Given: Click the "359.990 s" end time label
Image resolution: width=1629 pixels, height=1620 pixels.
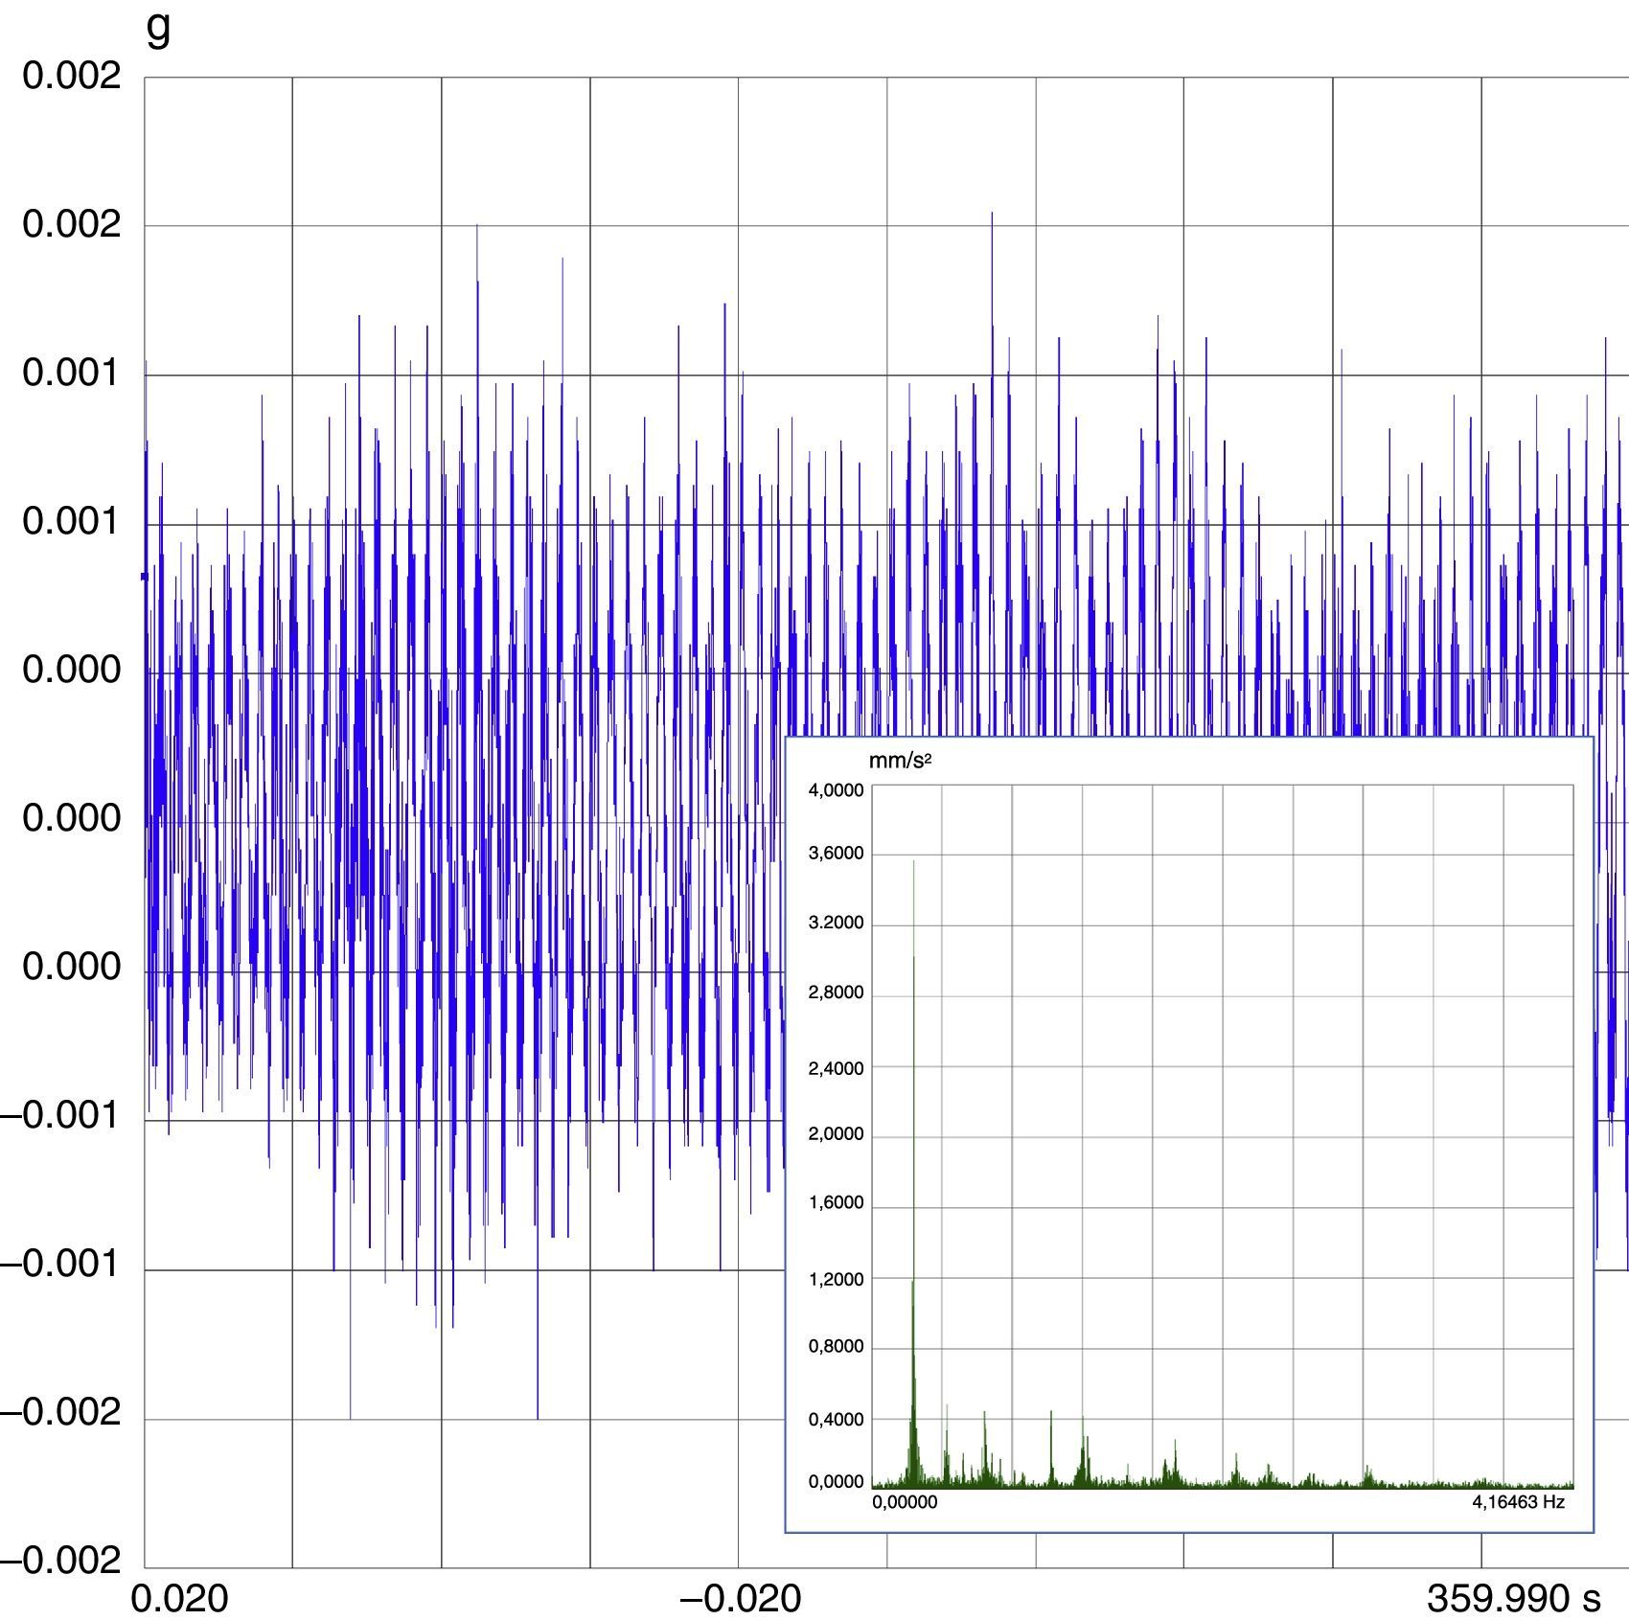Looking at the screenshot, I should coord(1513,1599).
